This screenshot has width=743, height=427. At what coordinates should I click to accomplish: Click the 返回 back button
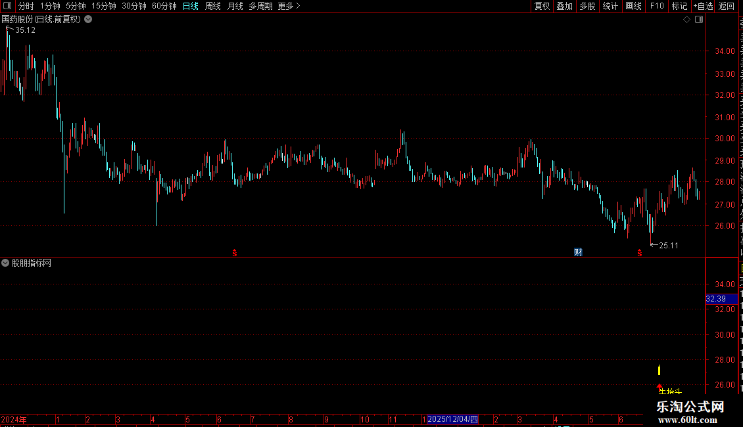727,6
